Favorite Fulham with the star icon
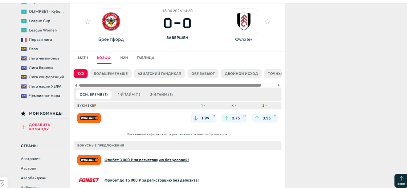407x188 pixels. click(267, 22)
